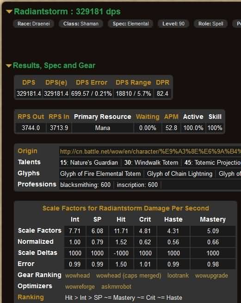Click the DPS Range column header
Image resolution: width=241 pixels, height=303 pixels.
point(133,82)
